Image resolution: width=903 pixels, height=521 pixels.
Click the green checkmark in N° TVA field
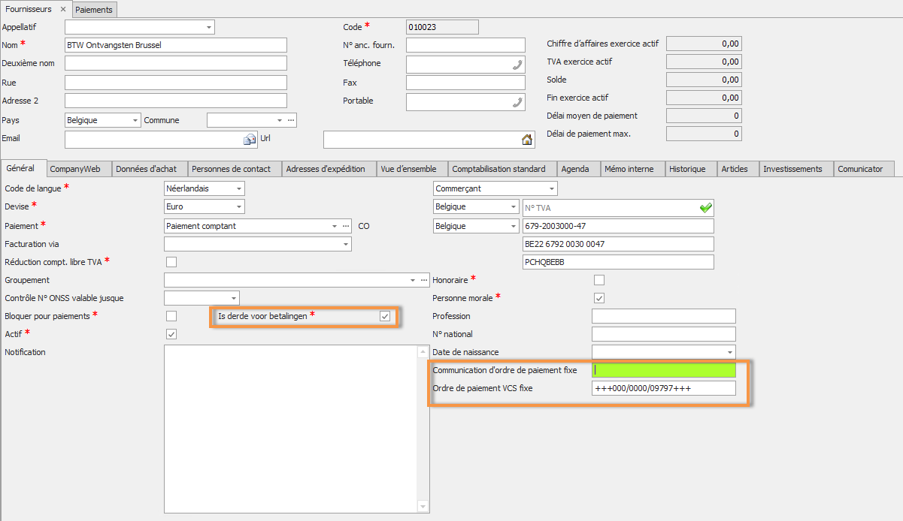pos(705,207)
